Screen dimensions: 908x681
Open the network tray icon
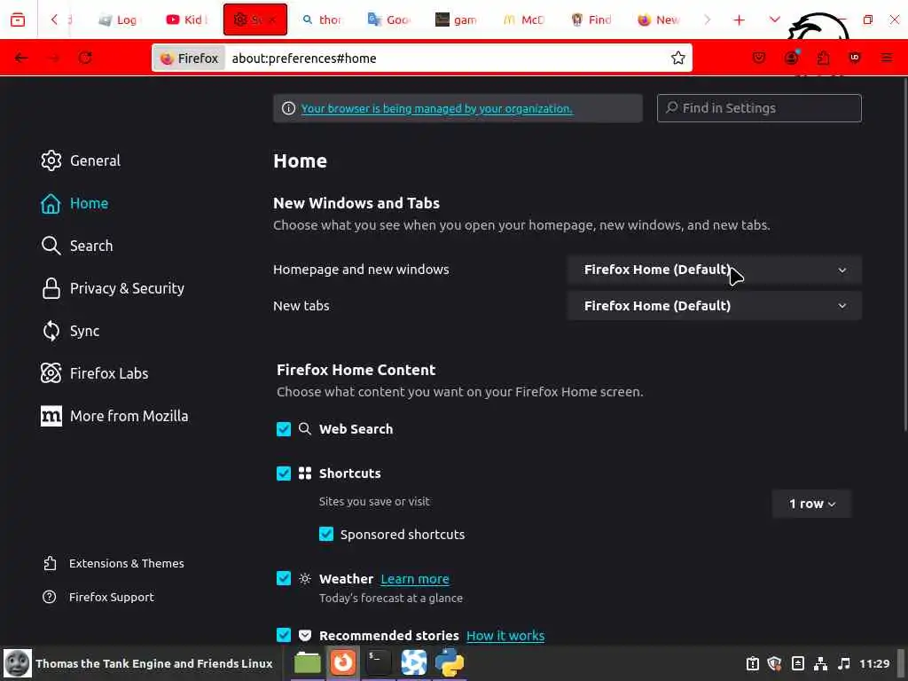click(820, 663)
